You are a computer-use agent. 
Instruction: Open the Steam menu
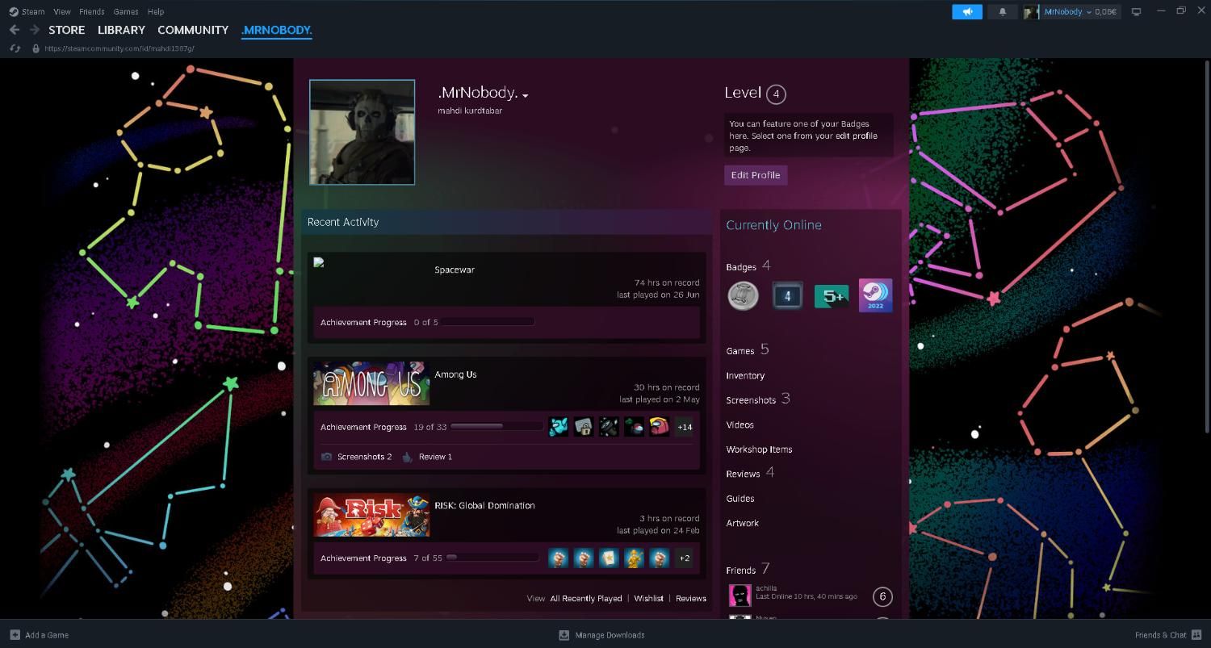click(33, 11)
